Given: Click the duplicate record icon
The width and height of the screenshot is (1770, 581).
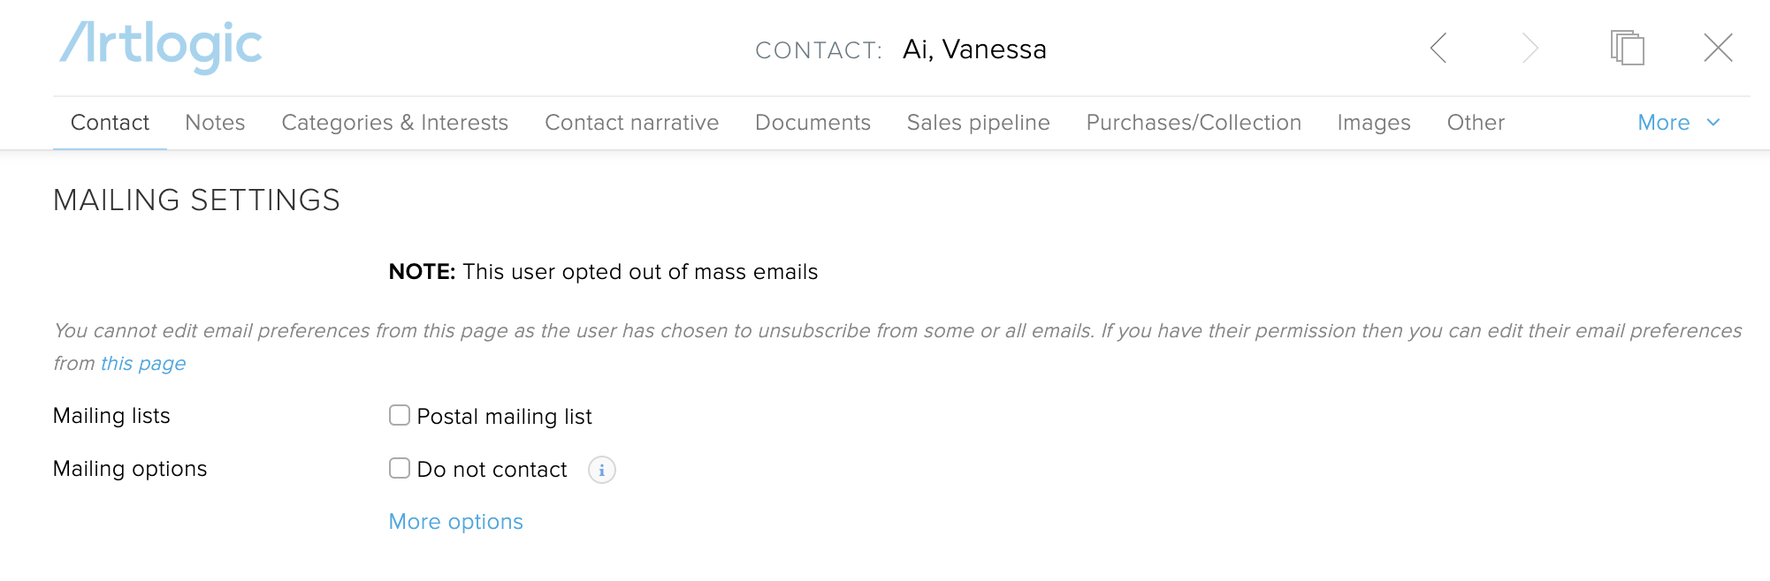Looking at the screenshot, I should click(x=1628, y=48).
